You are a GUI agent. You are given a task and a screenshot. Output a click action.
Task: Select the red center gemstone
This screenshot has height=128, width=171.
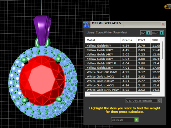pyautogui.click(x=42, y=81)
